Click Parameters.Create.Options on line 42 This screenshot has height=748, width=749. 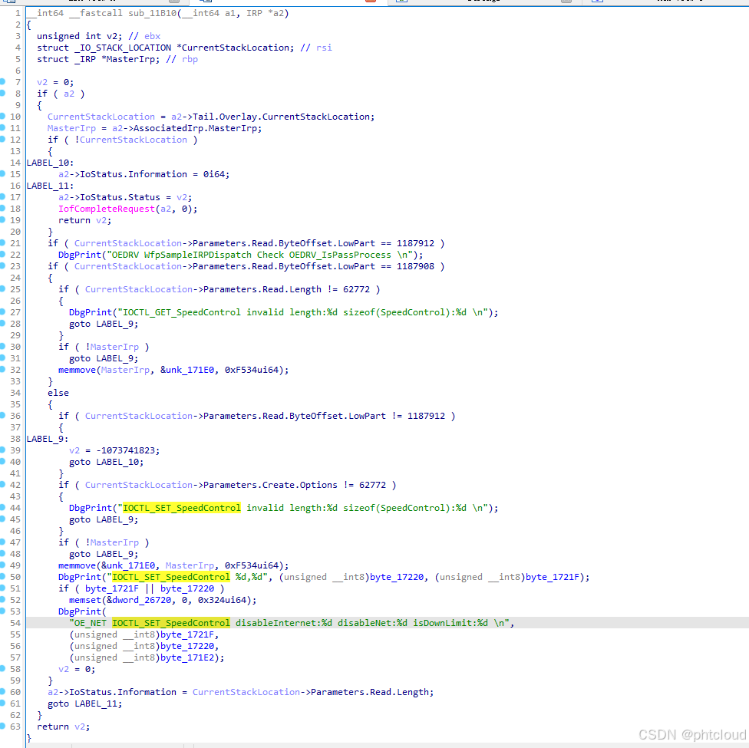pyautogui.click(x=270, y=485)
